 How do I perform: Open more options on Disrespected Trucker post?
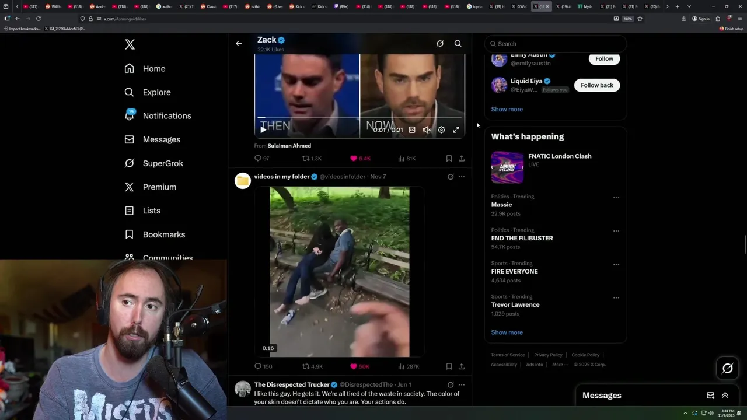tap(462, 385)
